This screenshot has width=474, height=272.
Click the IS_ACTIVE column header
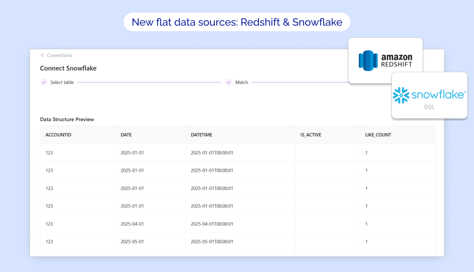click(x=310, y=135)
